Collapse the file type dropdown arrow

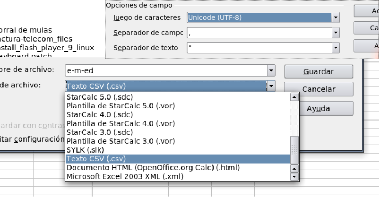(x=271, y=86)
